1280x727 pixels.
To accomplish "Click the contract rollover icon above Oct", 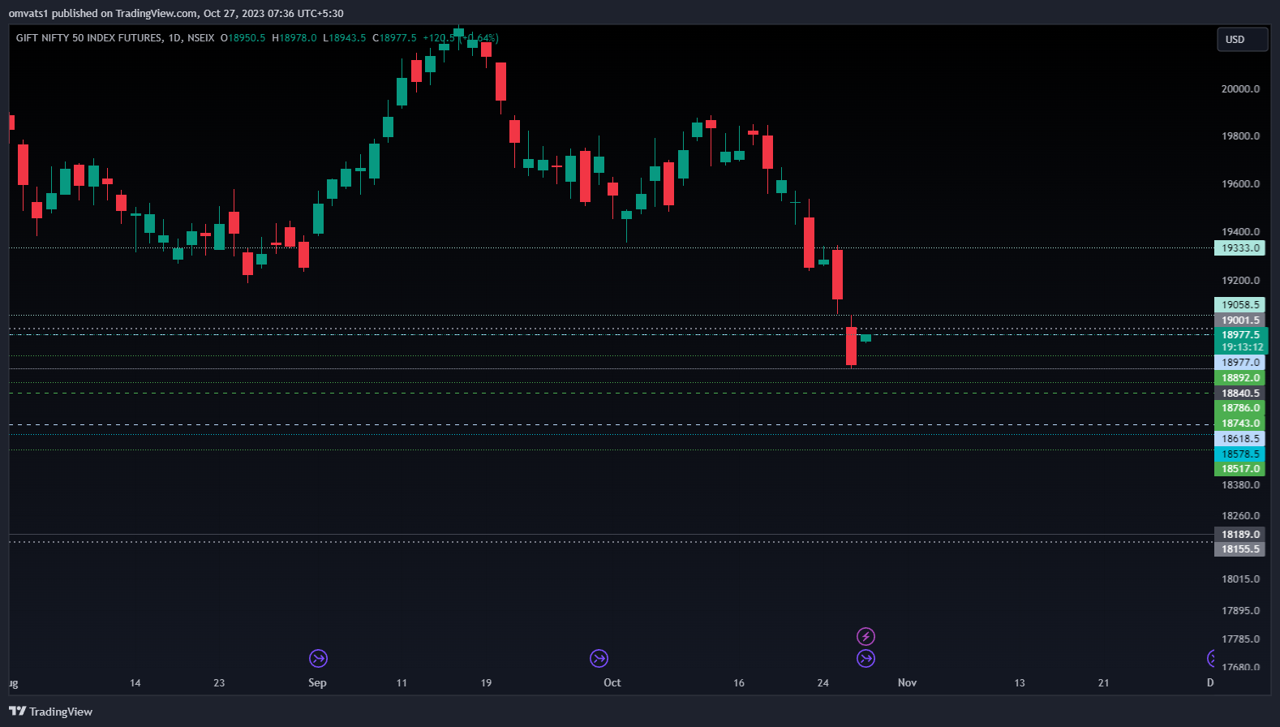I will point(599,658).
